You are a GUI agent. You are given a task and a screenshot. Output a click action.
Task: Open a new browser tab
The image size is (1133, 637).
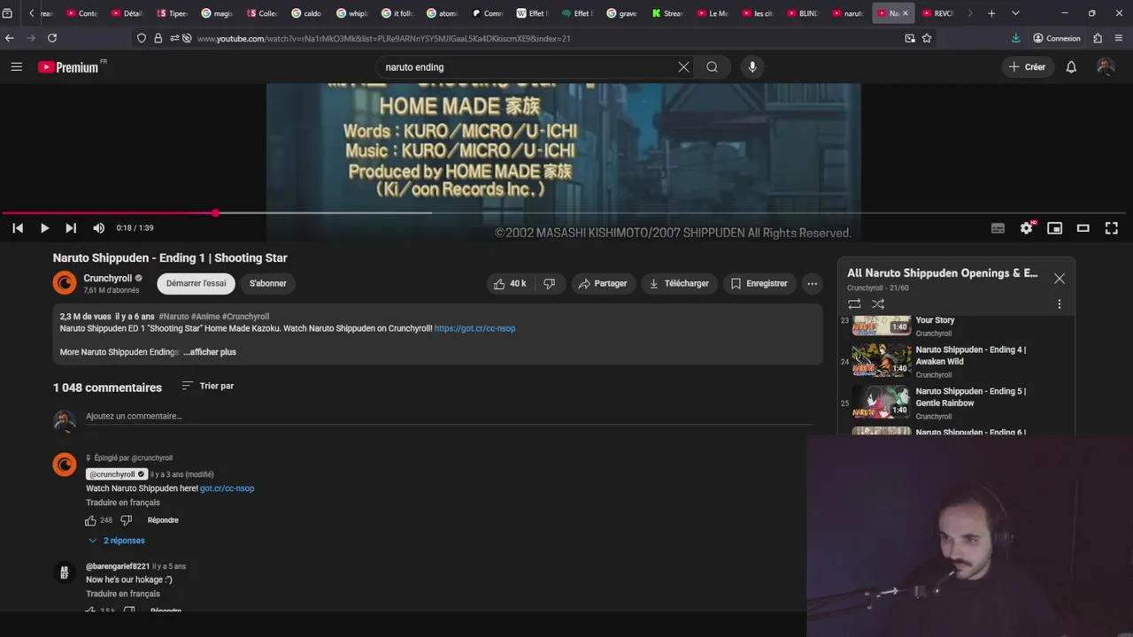coord(991,13)
